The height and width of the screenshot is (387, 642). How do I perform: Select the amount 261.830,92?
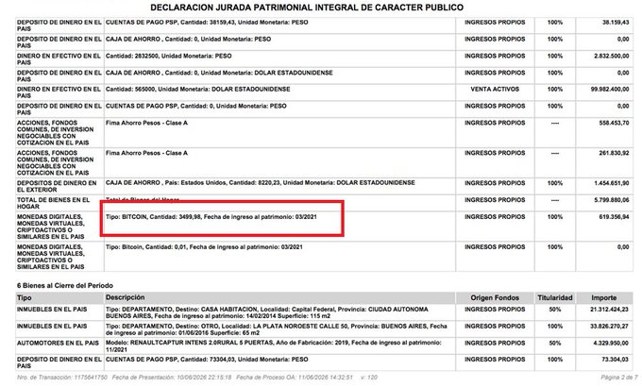pos(614,153)
